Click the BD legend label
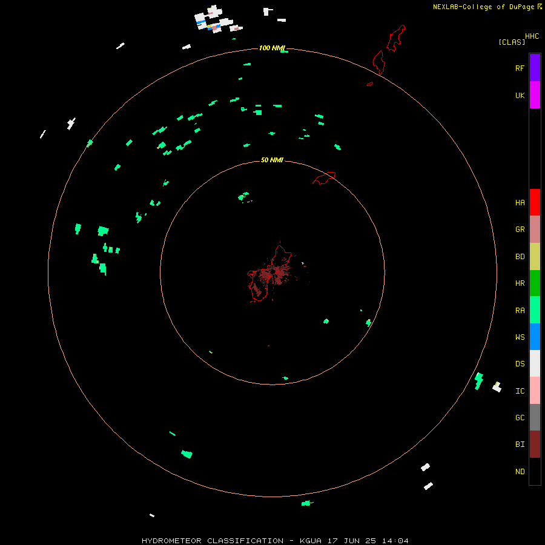This screenshot has height=545, width=545. click(520, 256)
